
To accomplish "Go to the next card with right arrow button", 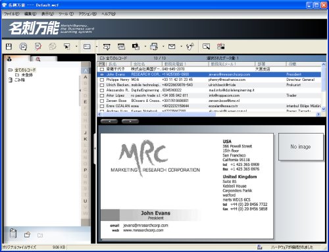I will click(130, 121).
